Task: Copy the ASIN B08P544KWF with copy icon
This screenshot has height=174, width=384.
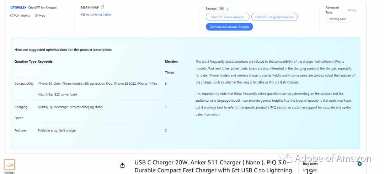Action: point(102,7)
